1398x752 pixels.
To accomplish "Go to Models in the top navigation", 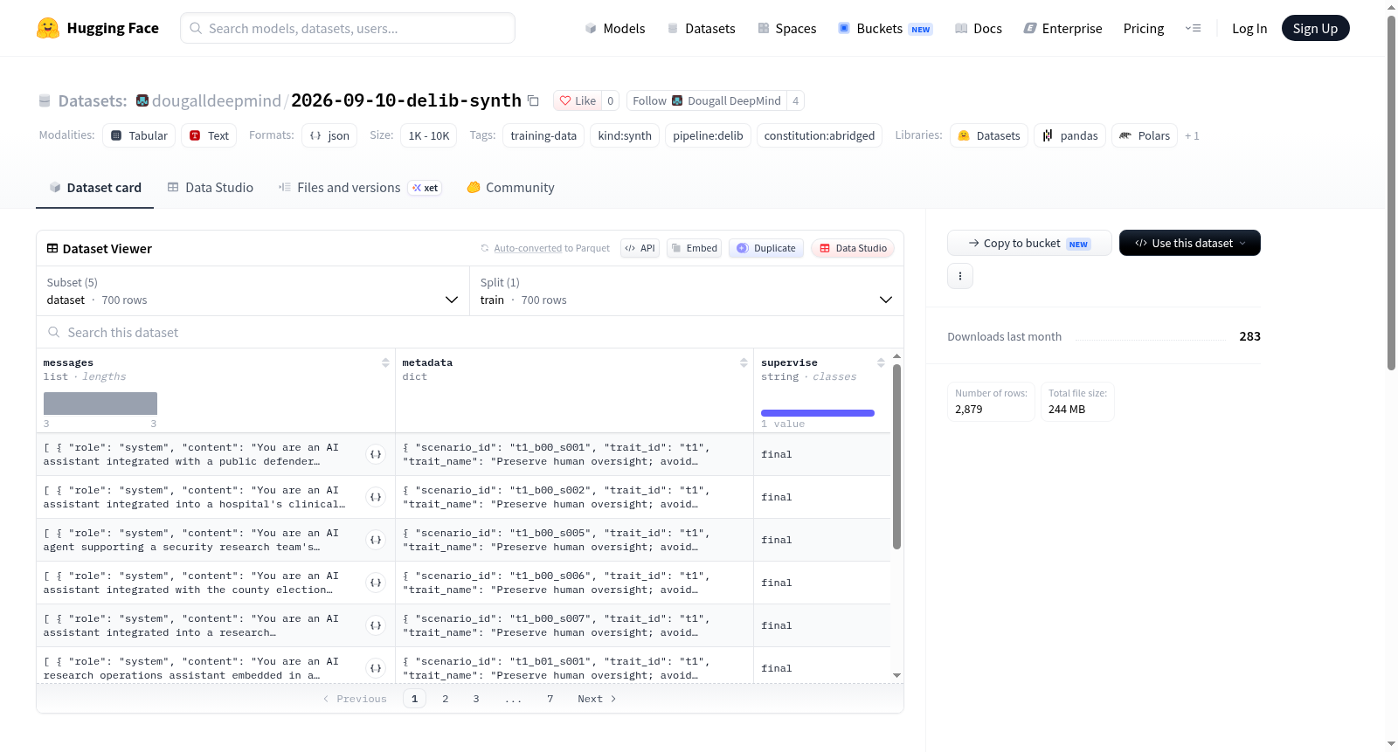I will click(x=615, y=28).
